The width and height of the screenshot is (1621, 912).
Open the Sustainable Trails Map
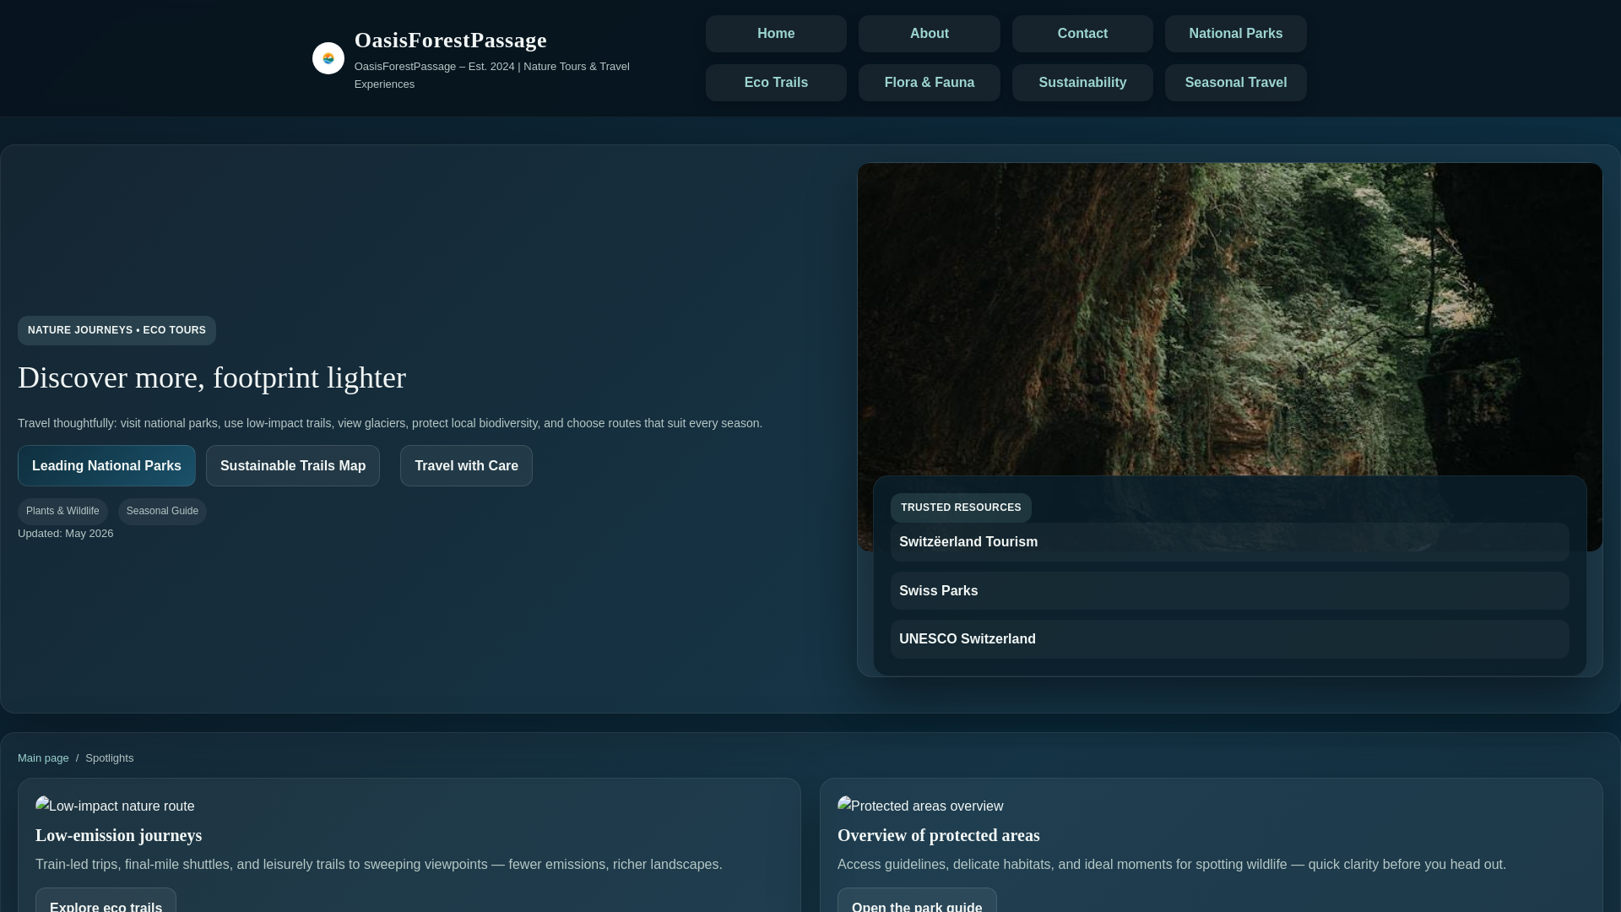(x=293, y=465)
